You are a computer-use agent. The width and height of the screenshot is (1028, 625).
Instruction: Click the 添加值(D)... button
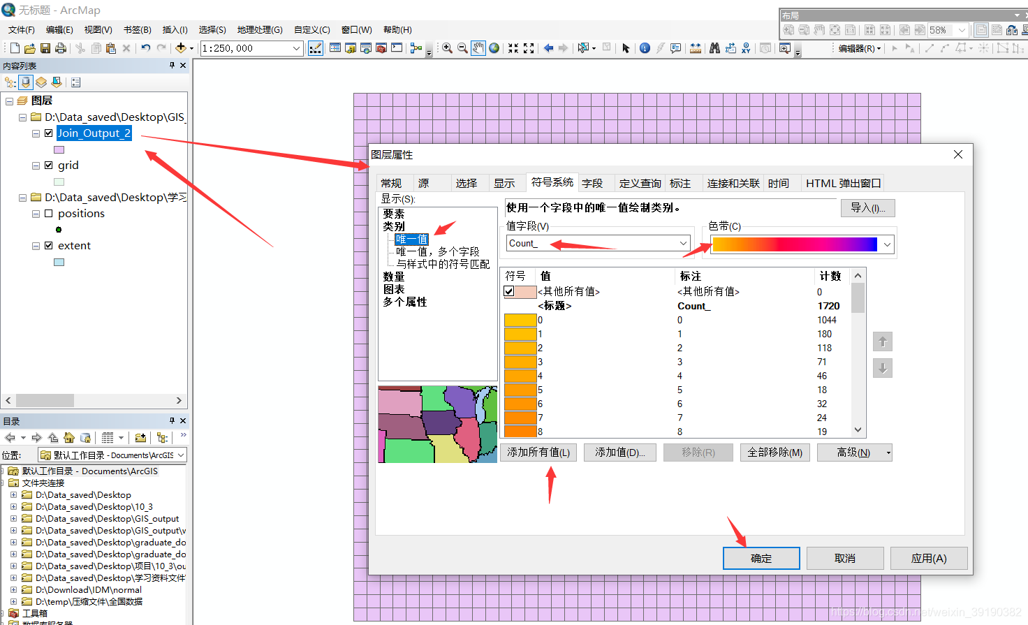coord(619,453)
